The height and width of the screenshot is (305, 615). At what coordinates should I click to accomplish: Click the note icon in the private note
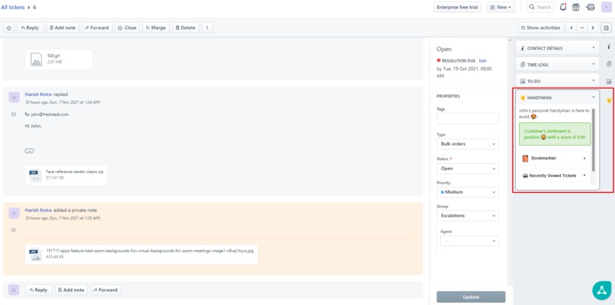[14, 230]
